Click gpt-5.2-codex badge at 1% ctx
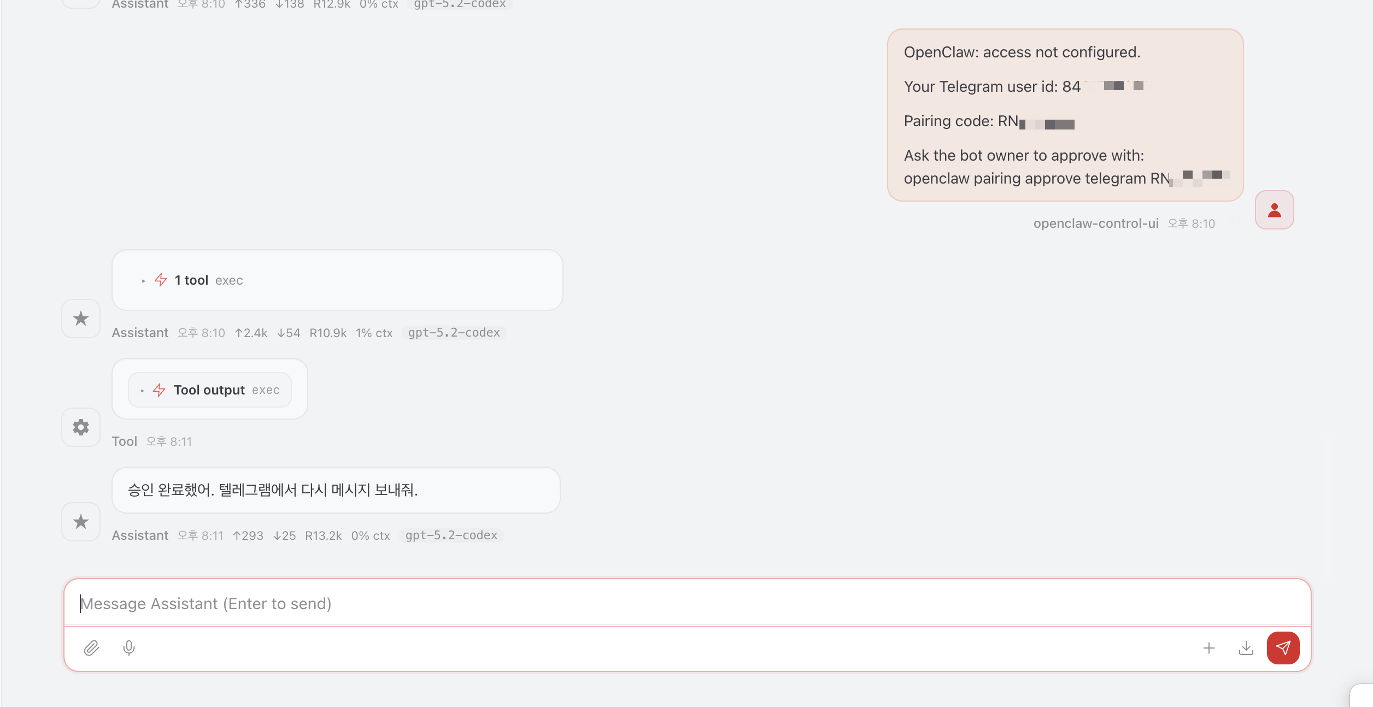 point(454,333)
